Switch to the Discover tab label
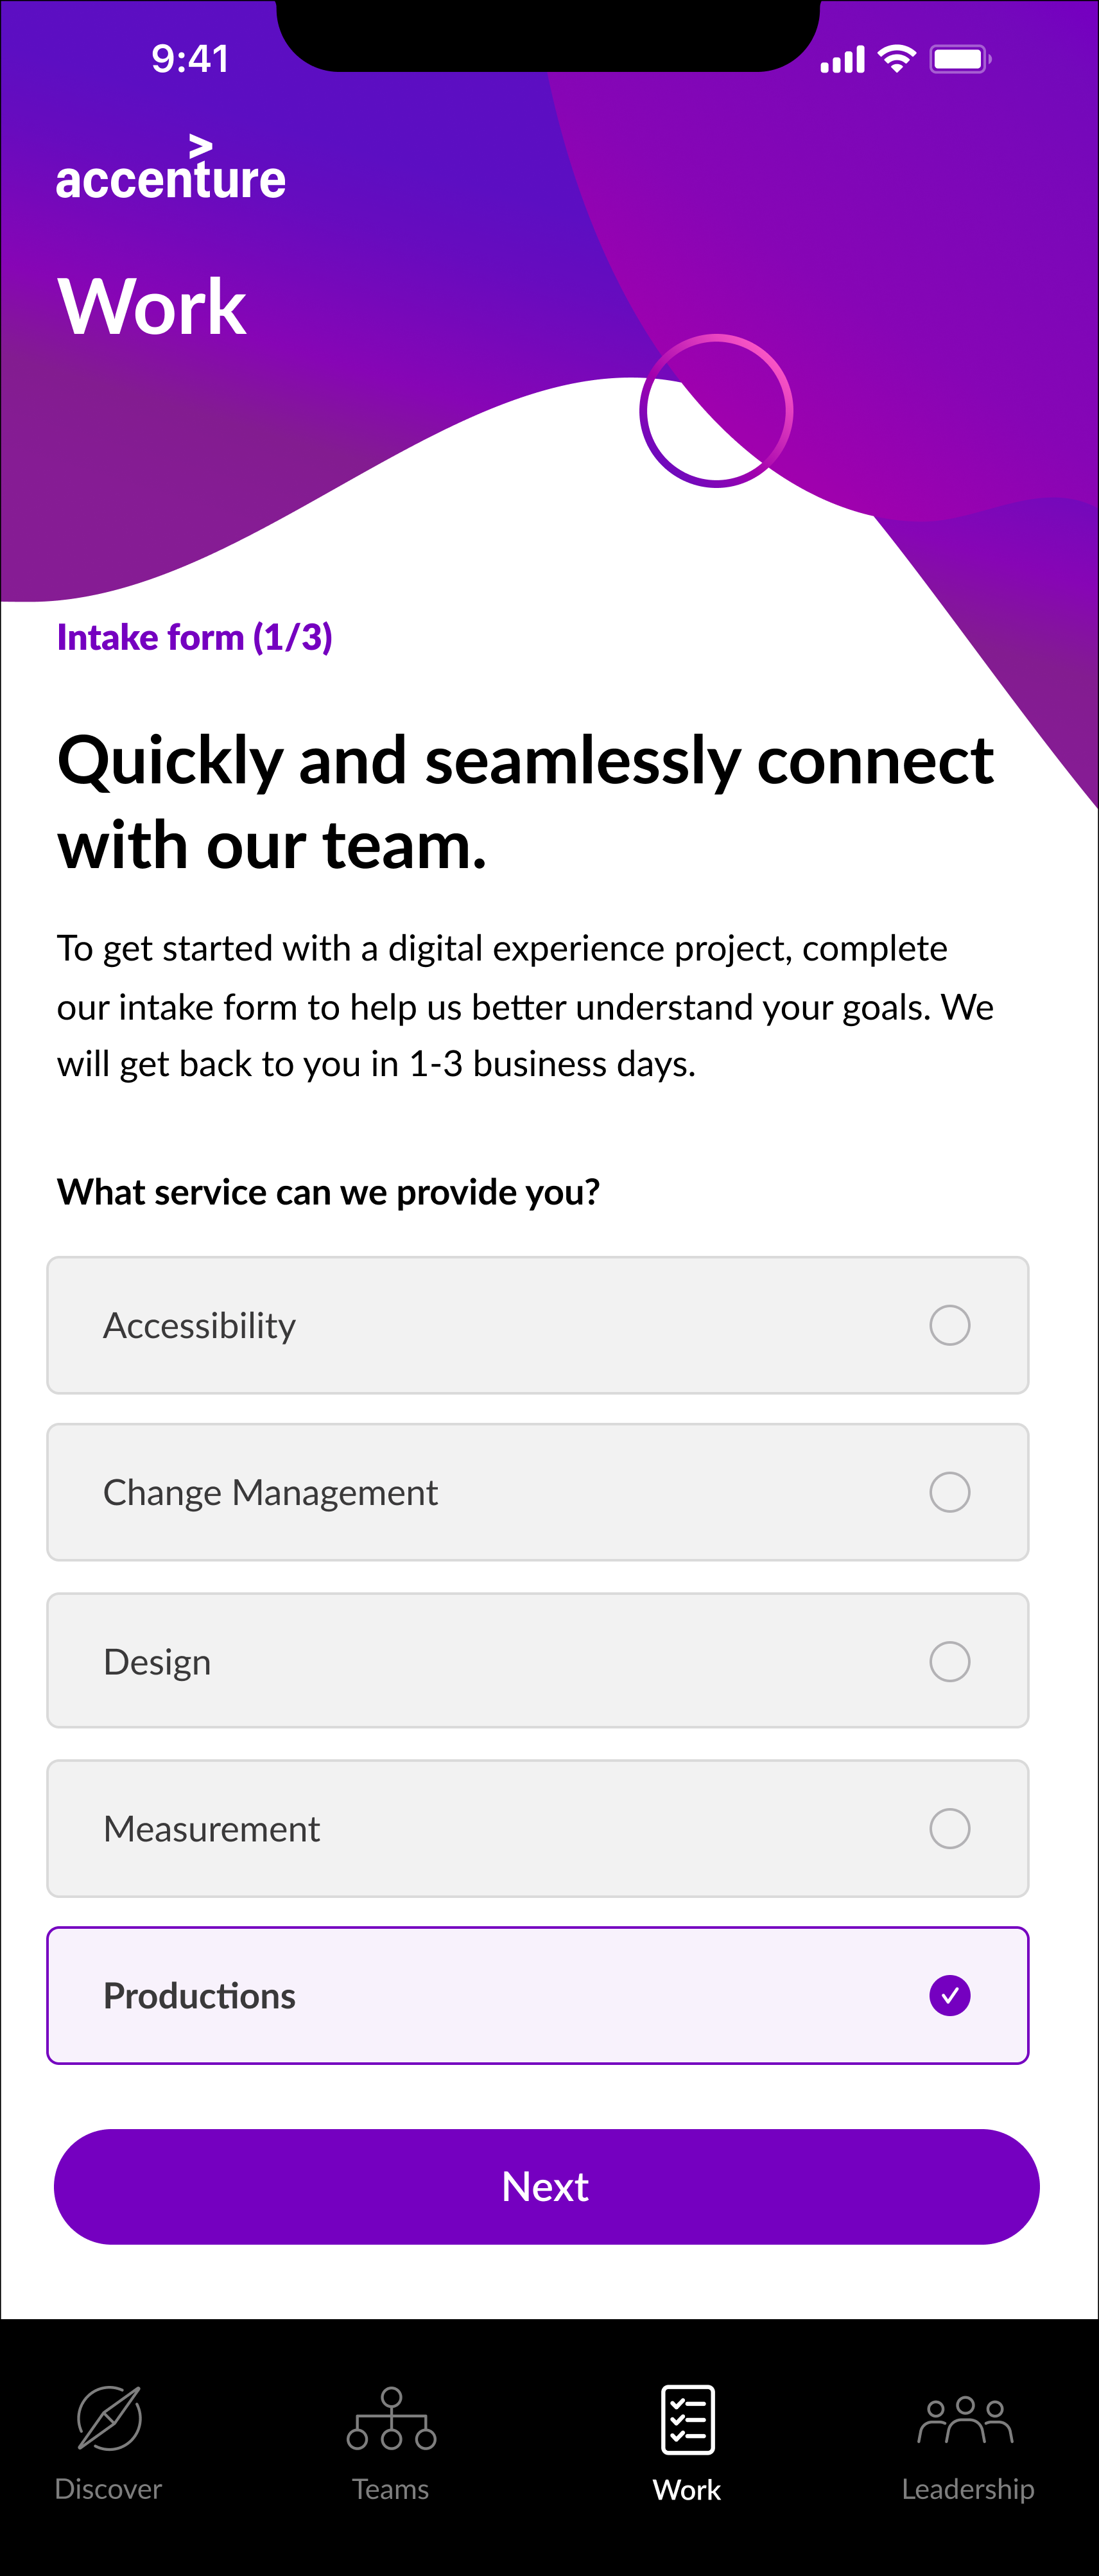The image size is (1099, 2576). pos(108,2488)
